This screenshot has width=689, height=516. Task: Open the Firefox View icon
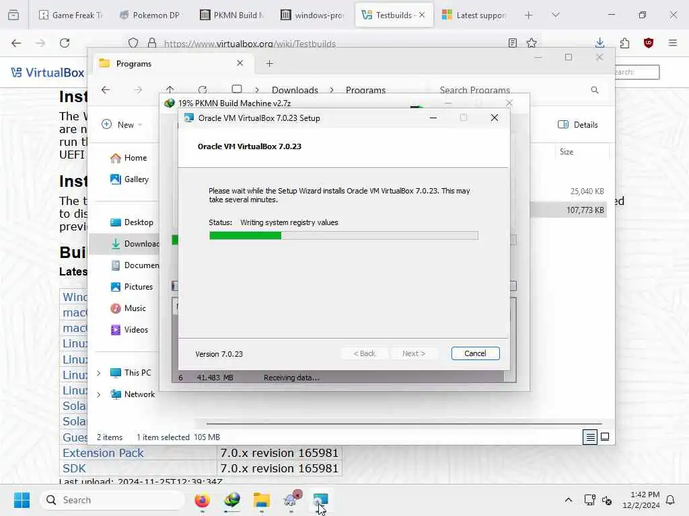tap(13, 15)
